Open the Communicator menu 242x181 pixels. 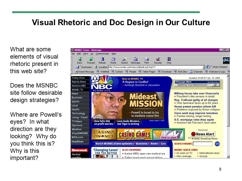pos(102,54)
